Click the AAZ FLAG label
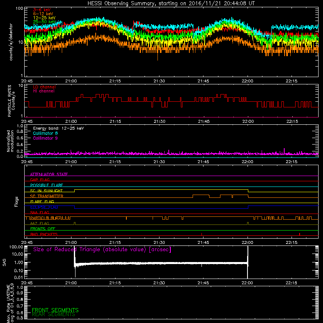 pyautogui.click(x=40, y=223)
